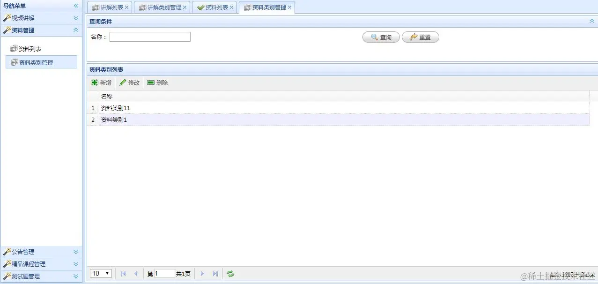Go to the previous page
This screenshot has width=598, height=284.
tap(136, 274)
